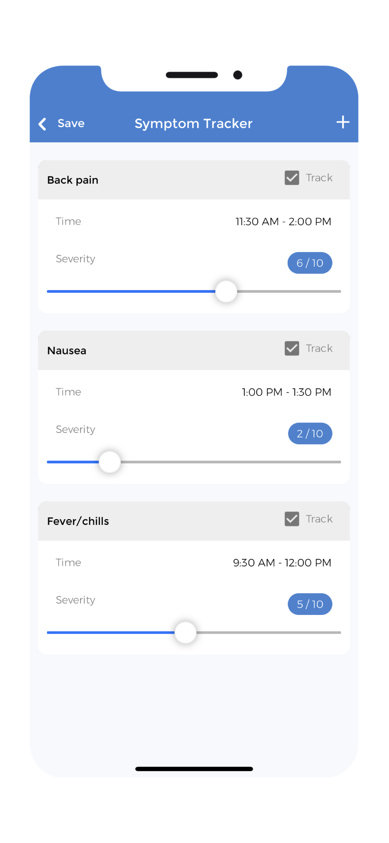This screenshot has width=389, height=843.
Task: Tap the back chevron arrow icon
Action: 43,124
